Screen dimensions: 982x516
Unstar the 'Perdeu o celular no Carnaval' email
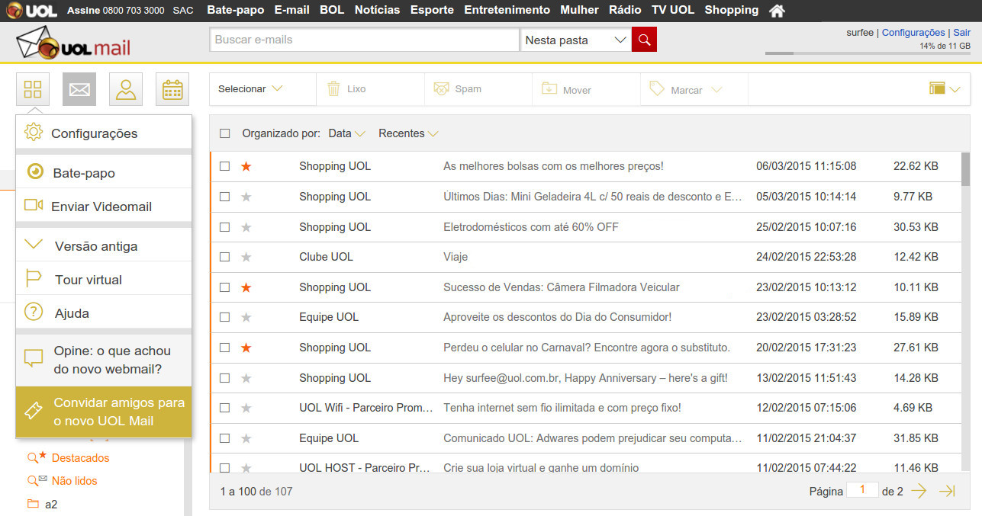coord(246,348)
